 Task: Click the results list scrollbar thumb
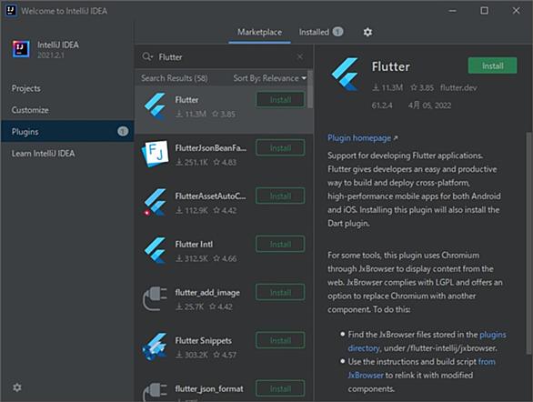pyautogui.click(x=310, y=89)
